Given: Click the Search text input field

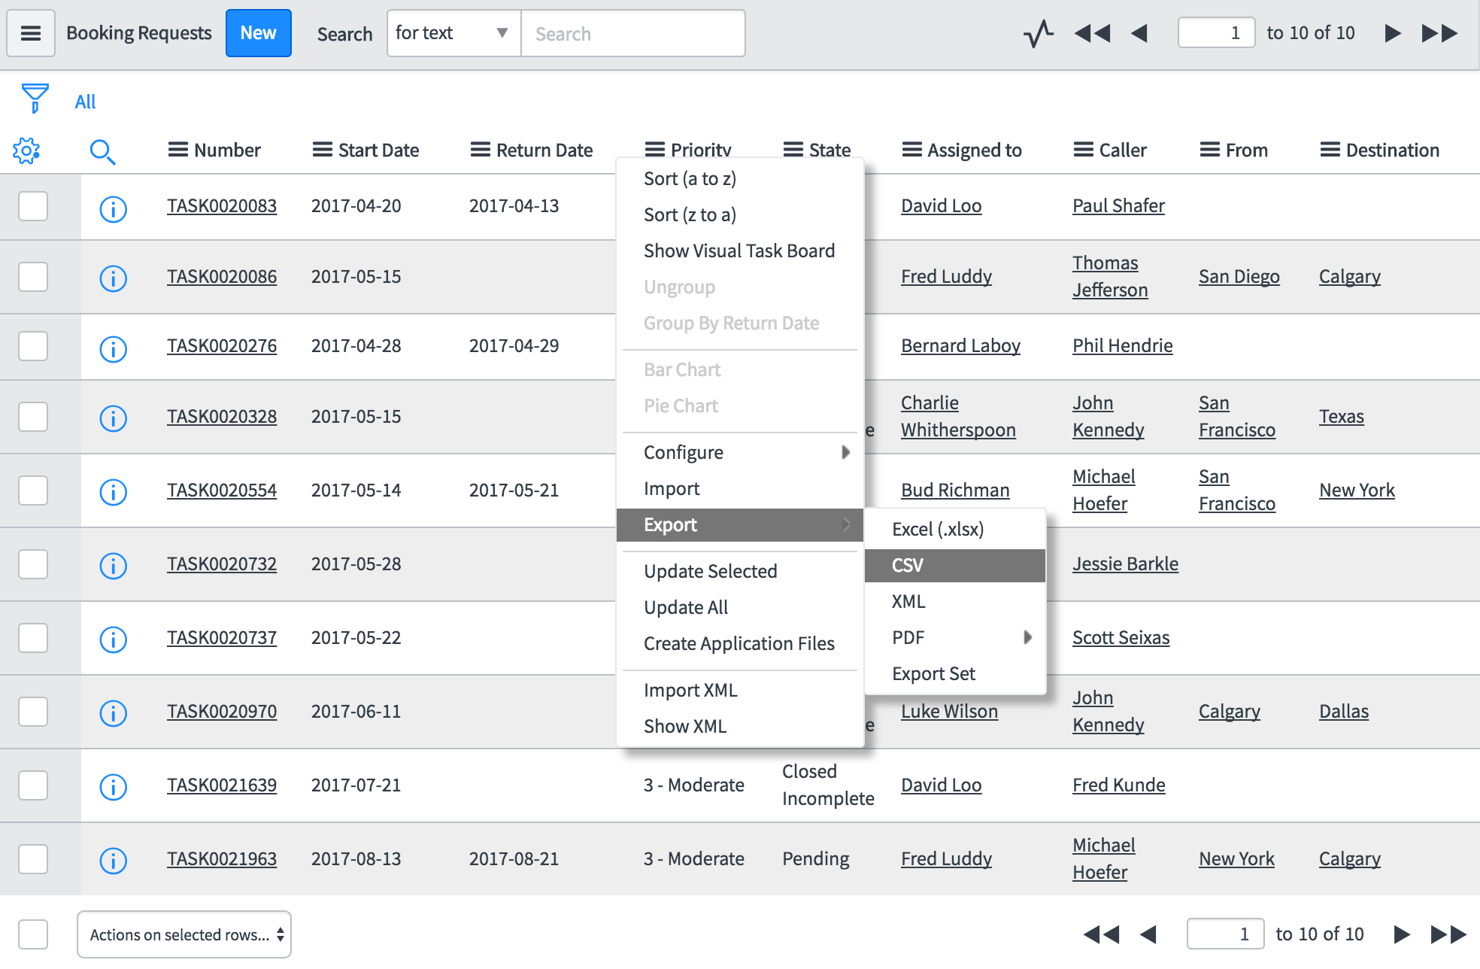Looking at the screenshot, I should pyautogui.click(x=632, y=34).
